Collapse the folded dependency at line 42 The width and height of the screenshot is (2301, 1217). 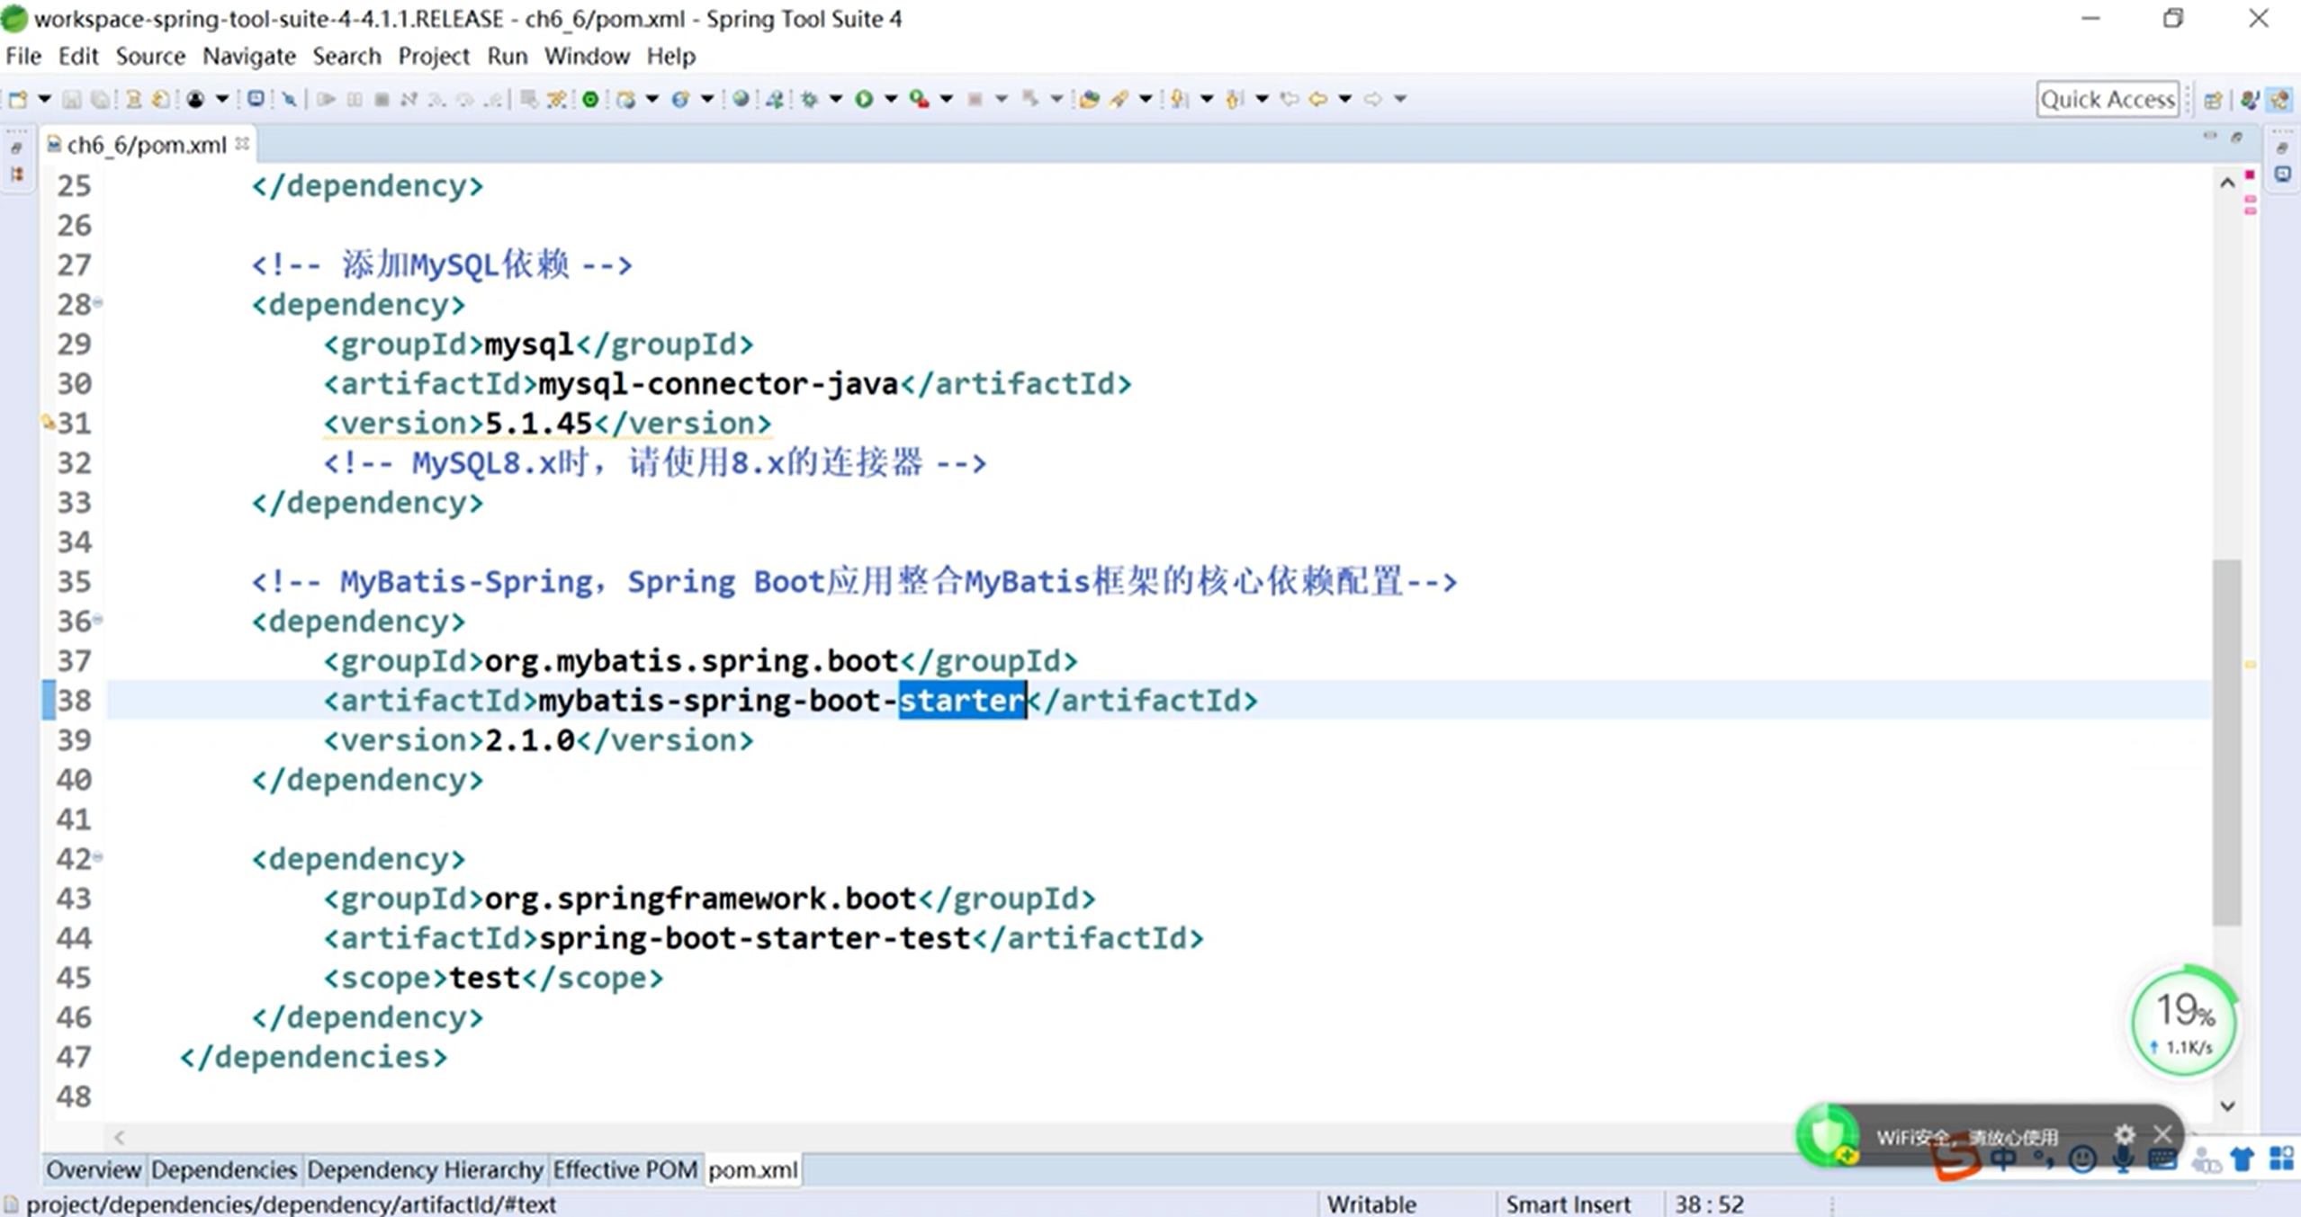(98, 857)
